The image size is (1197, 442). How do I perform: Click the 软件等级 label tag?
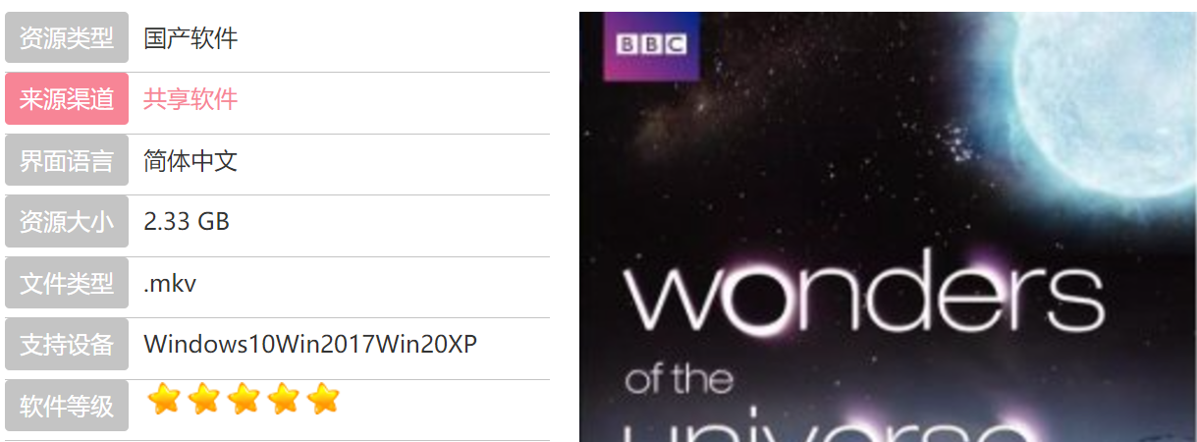(67, 406)
